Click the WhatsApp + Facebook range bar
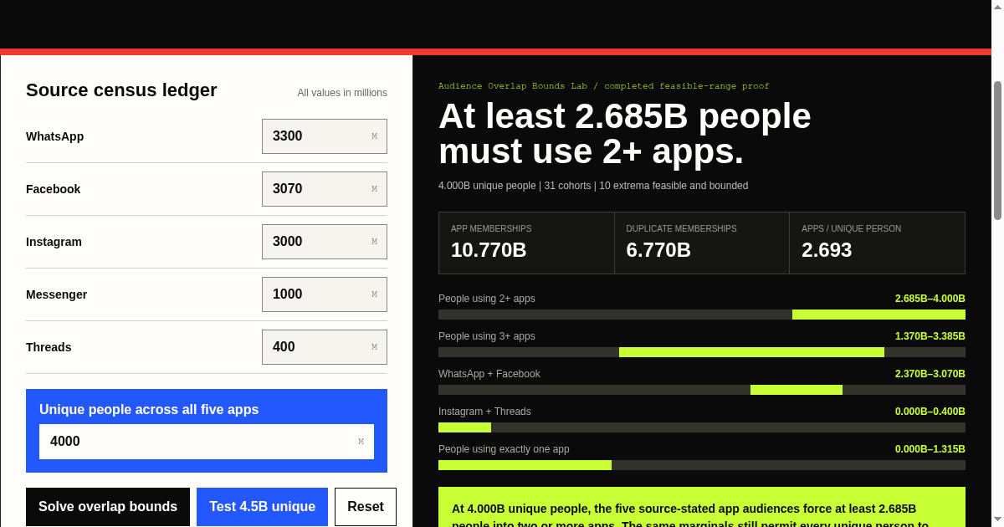This screenshot has width=1004, height=527. tap(702, 390)
